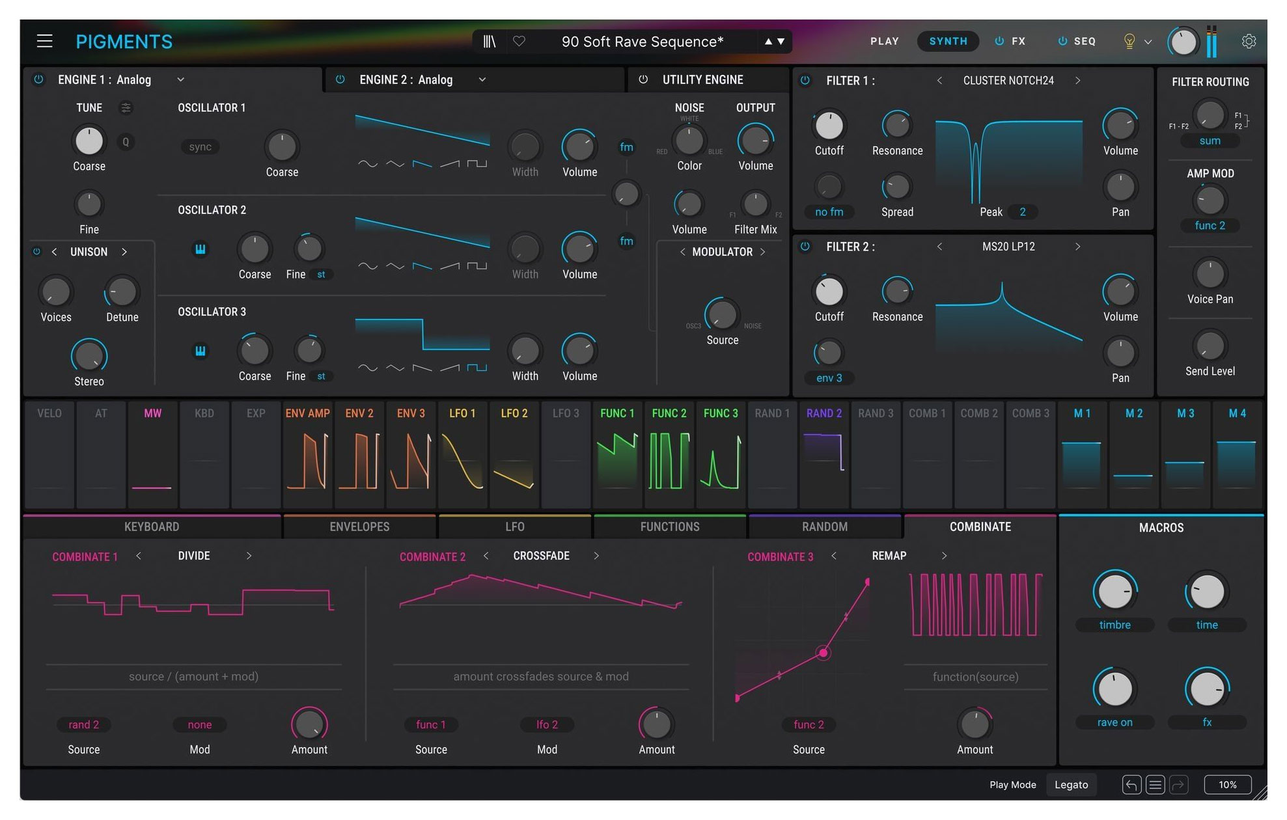Open the KEYBOARD modulation tab

click(152, 526)
